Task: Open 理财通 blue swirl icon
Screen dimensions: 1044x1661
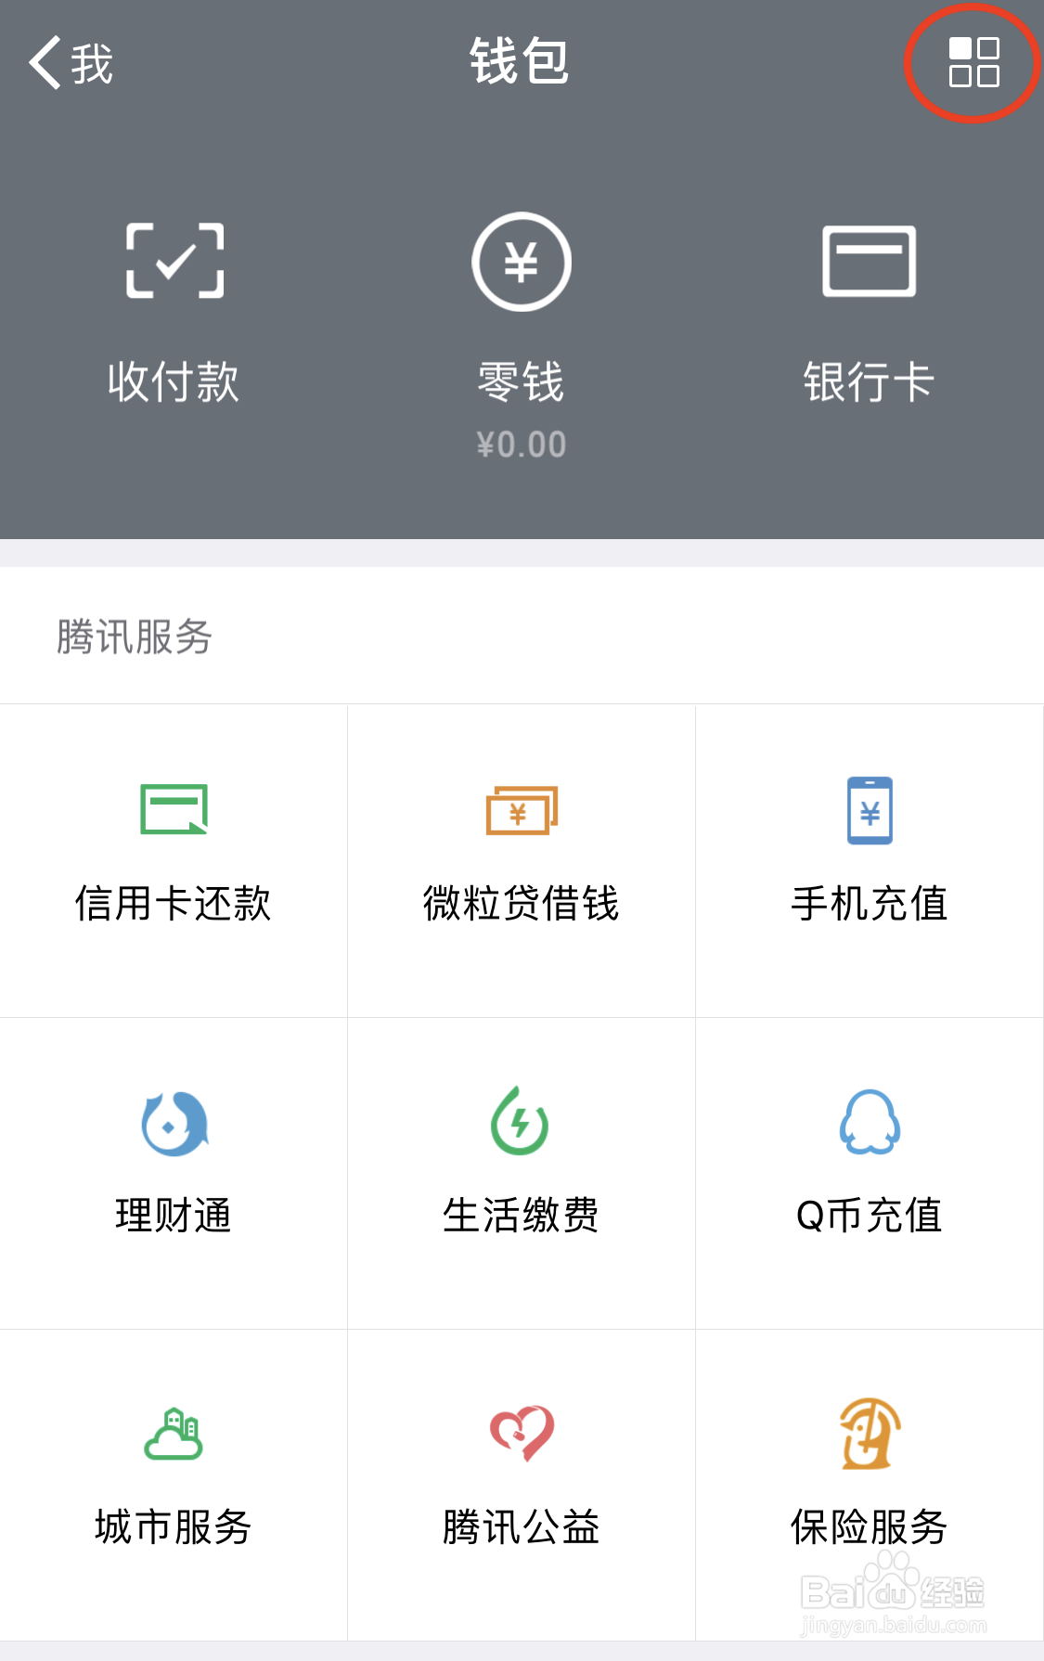Action: [174, 1123]
